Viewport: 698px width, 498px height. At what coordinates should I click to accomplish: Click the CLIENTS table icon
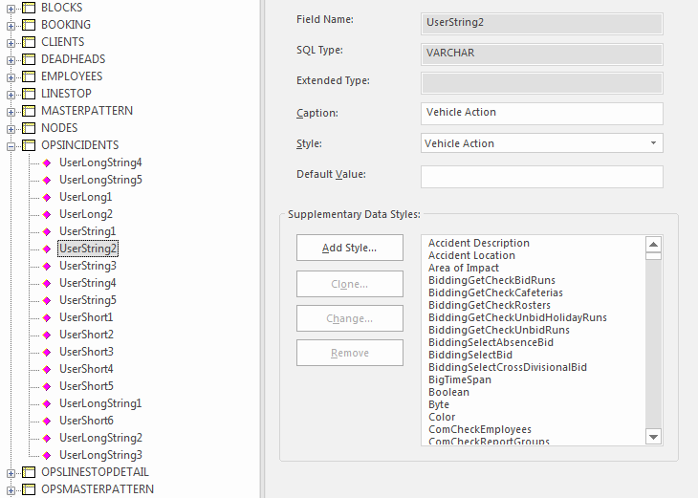pyautogui.click(x=29, y=42)
